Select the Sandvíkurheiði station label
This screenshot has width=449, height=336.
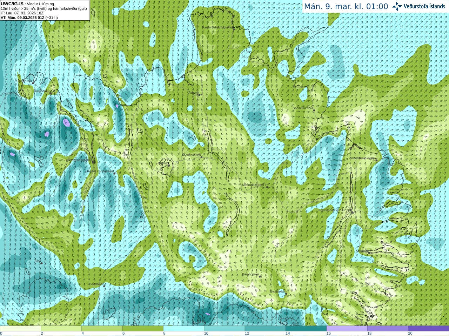[x=303, y=108]
